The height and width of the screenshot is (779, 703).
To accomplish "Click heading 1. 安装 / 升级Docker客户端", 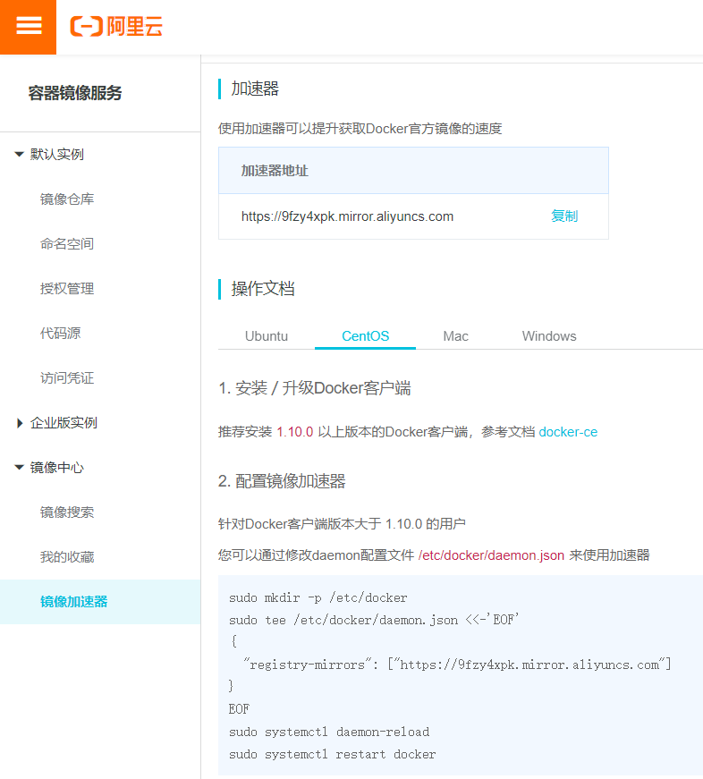I will pos(315,388).
